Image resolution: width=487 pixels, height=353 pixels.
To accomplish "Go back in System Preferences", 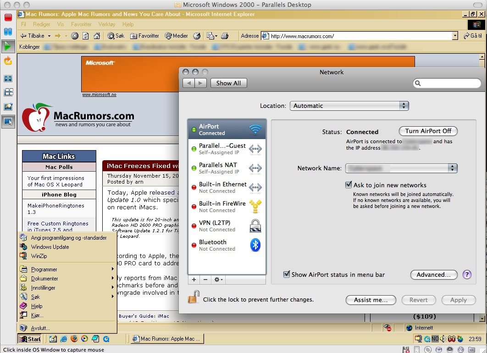I will [x=189, y=83].
